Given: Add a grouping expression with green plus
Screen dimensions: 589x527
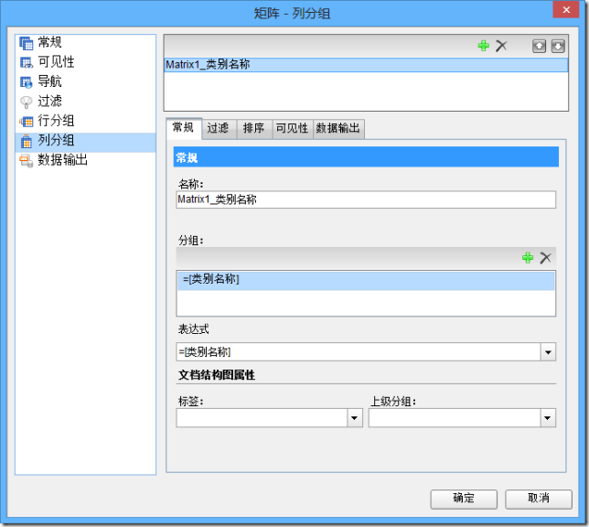Looking at the screenshot, I should (x=528, y=257).
